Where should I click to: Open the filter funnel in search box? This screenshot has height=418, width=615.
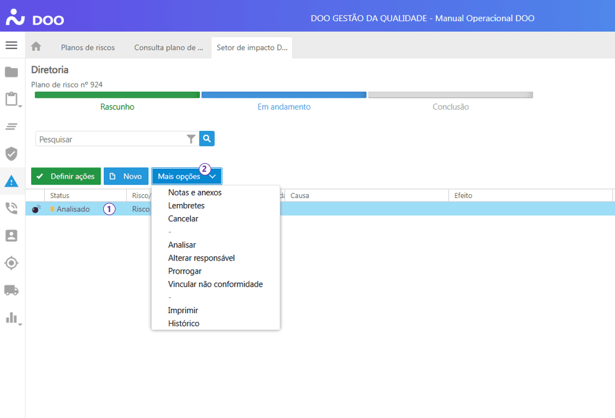click(x=191, y=140)
